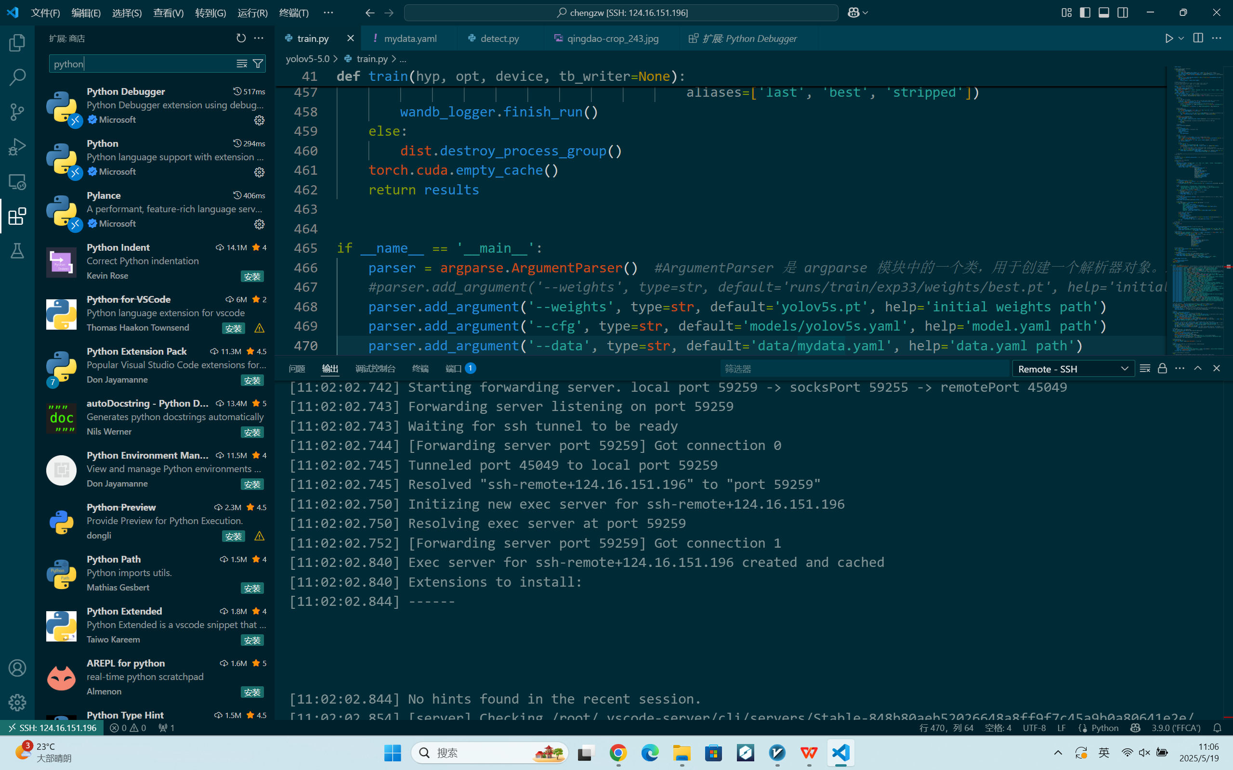
Task: Open the 文件(F) menu
Action: (x=45, y=13)
